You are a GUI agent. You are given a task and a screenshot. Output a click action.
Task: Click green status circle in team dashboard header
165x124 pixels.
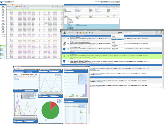[23, 74]
